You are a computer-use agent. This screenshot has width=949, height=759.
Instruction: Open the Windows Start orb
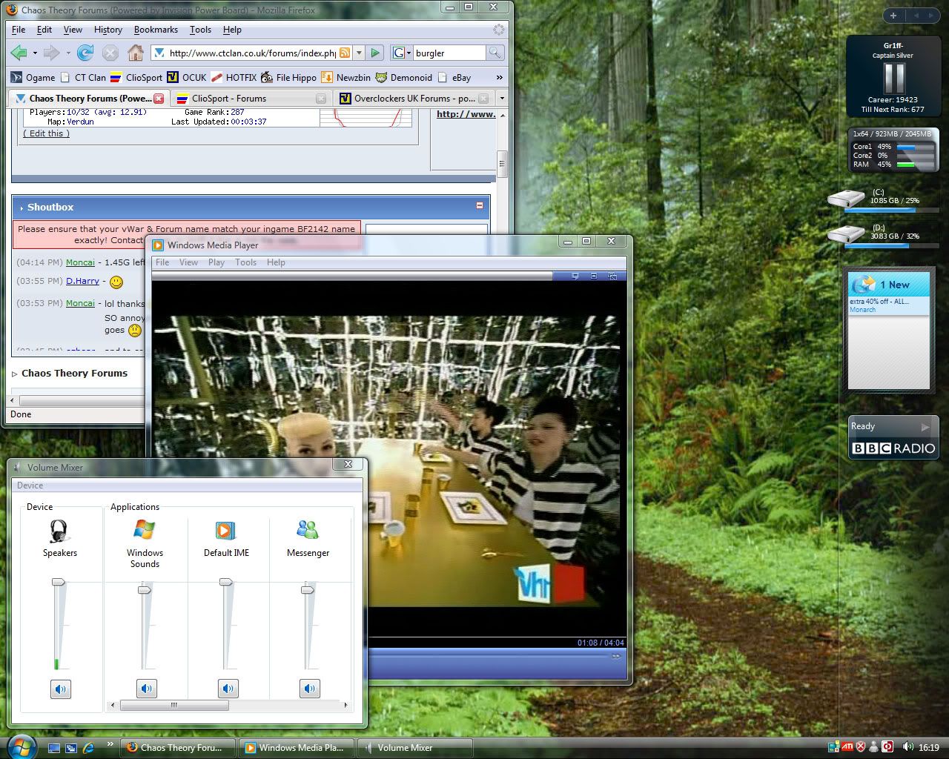(x=21, y=746)
